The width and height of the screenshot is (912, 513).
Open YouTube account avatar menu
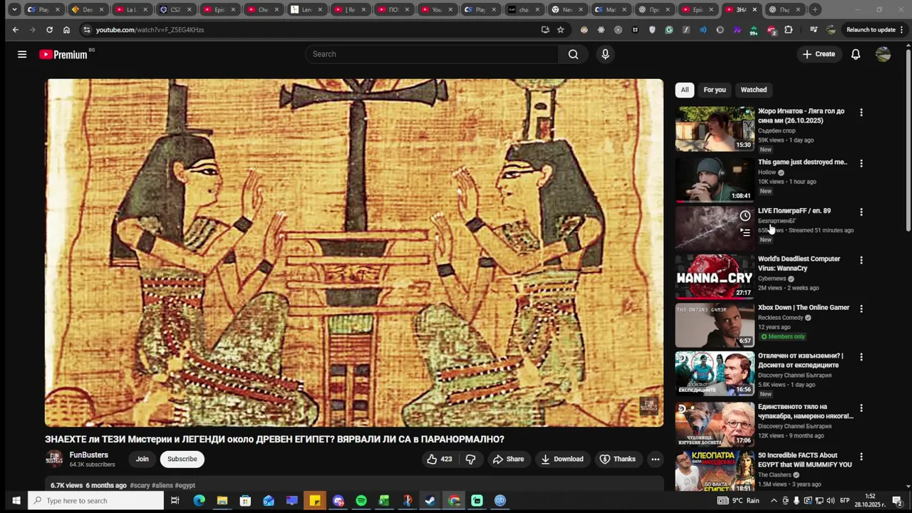[x=883, y=54]
